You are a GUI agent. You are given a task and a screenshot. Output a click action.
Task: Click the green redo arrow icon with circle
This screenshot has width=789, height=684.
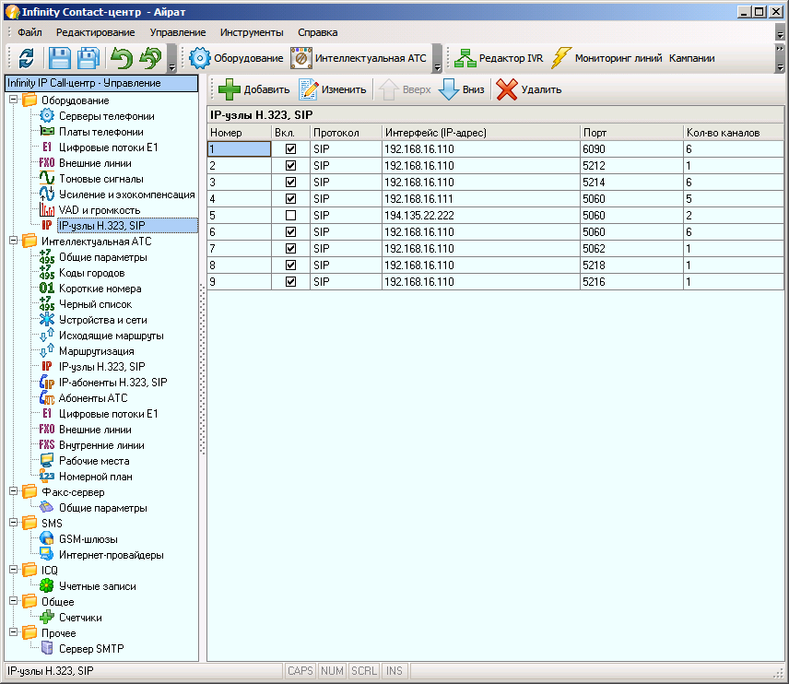(x=150, y=58)
